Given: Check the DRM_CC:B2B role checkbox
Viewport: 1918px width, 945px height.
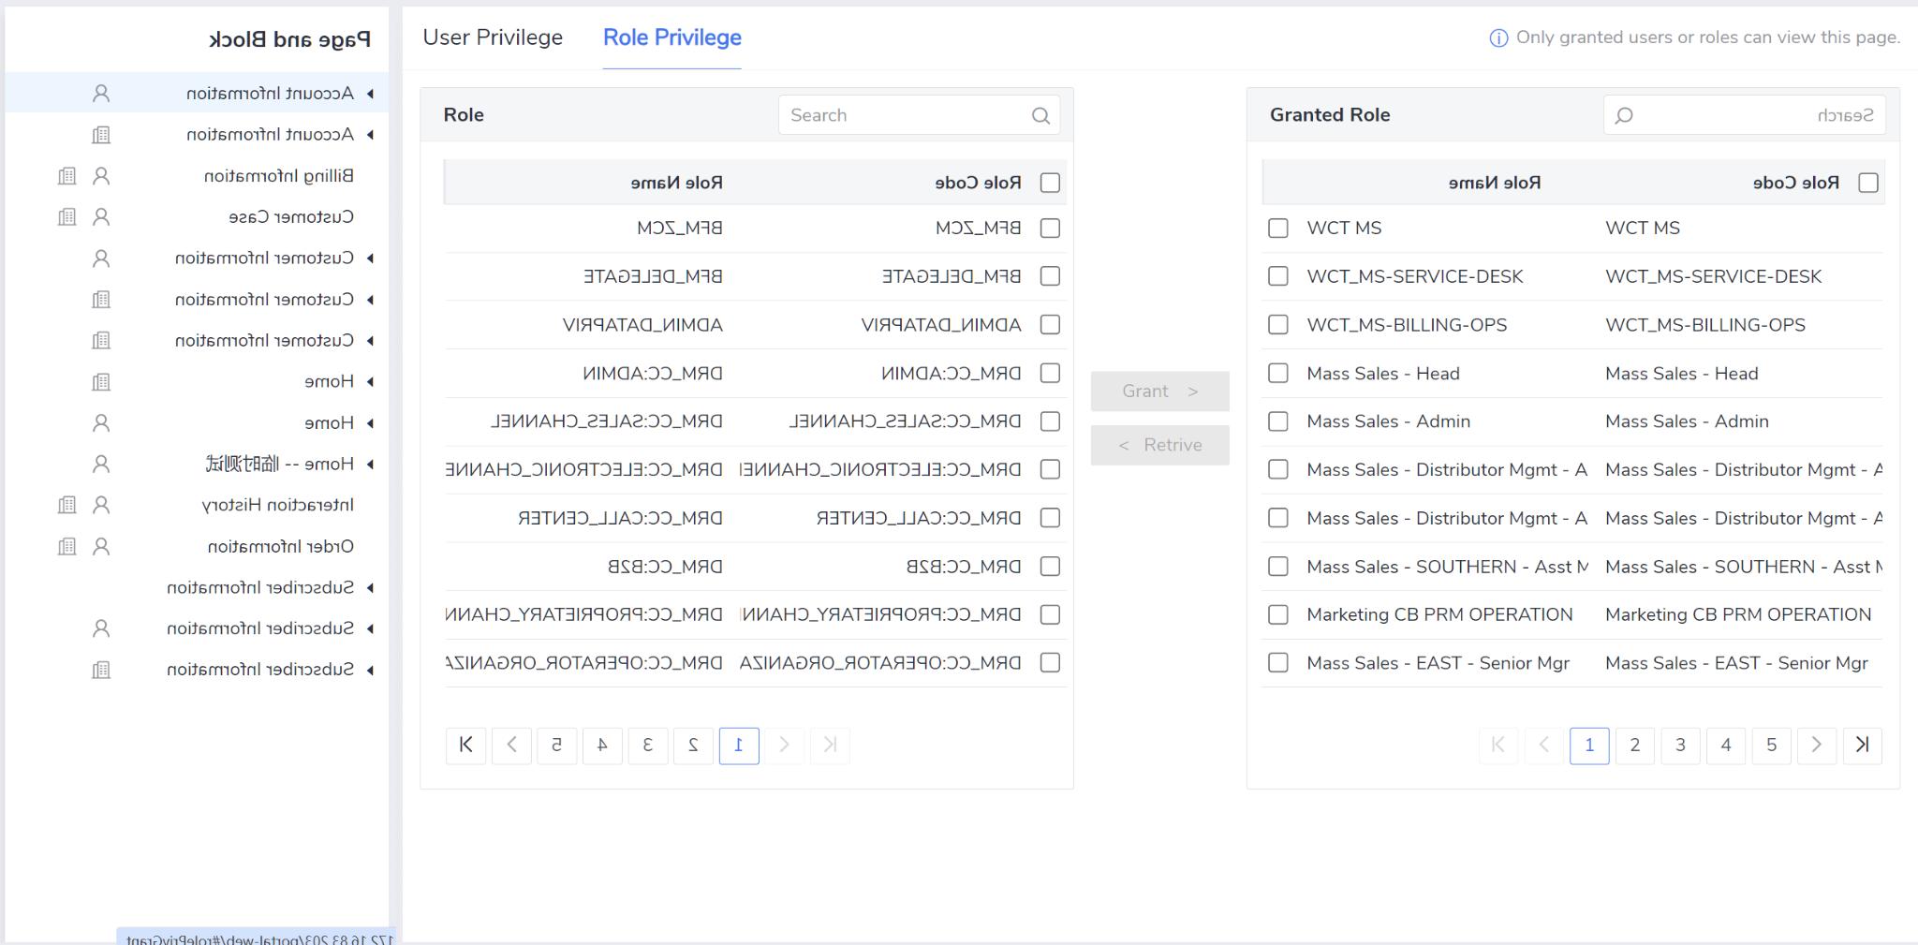Looking at the screenshot, I should [x=1050, y=567].
